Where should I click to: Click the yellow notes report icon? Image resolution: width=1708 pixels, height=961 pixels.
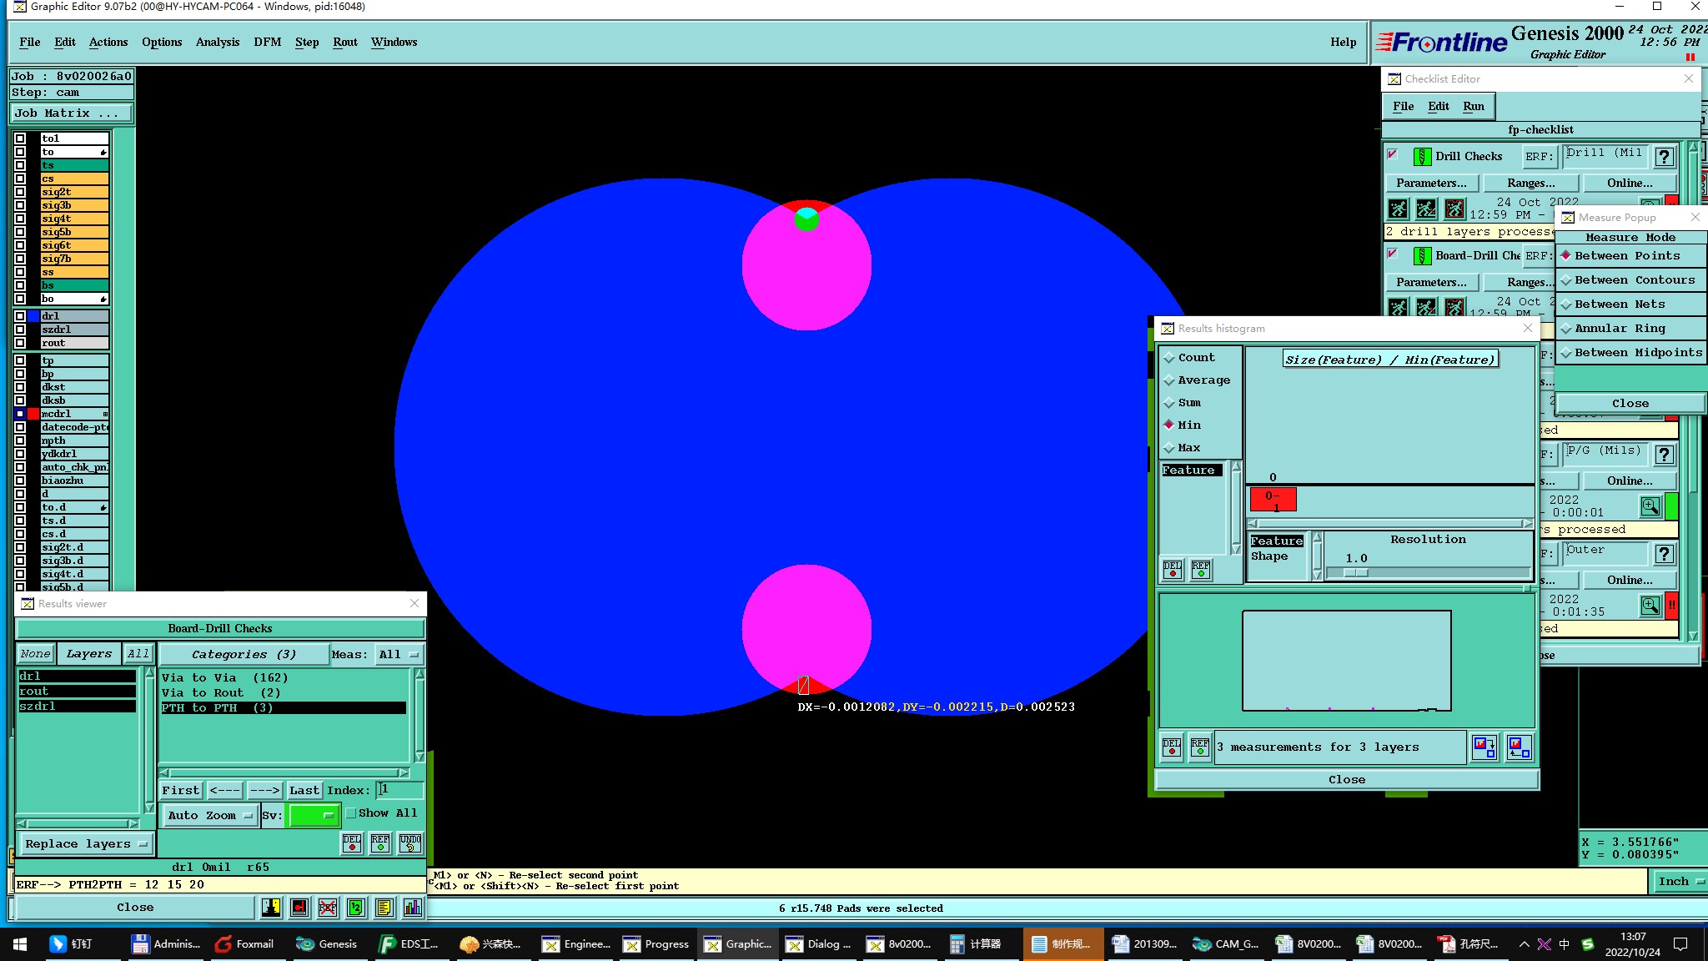(x=384, y=908)
